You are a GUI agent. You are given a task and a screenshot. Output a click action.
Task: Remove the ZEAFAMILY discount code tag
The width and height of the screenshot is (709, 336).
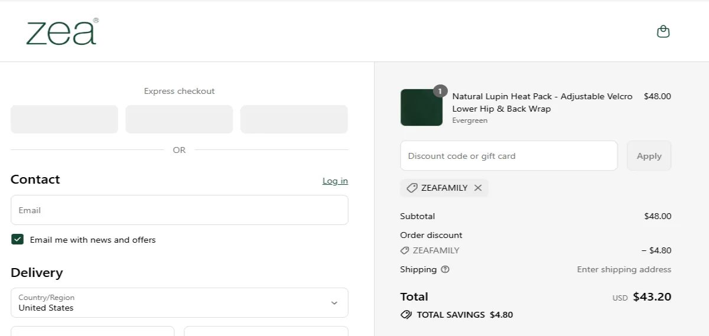coord(478,188)
